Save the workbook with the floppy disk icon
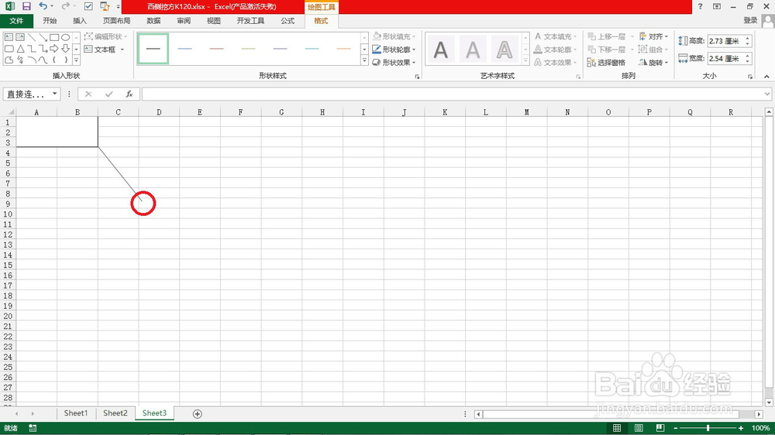Screen dimensions: 775x435 pyautogui.click(x=26, y=6)
